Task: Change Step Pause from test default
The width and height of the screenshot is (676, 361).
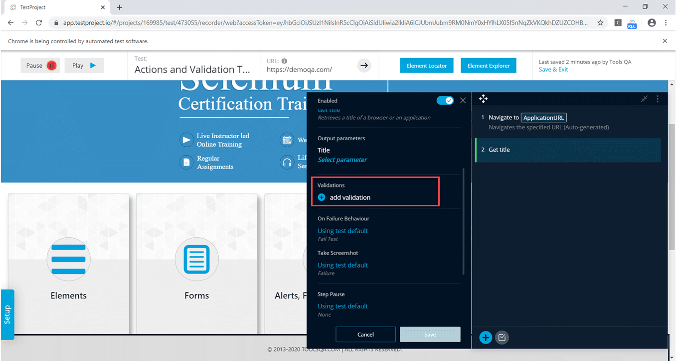Action: click(342, 306)
